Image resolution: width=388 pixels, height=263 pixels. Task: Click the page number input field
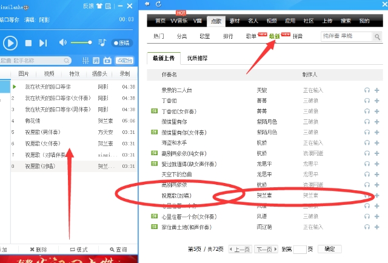click(x=299, y=249)
